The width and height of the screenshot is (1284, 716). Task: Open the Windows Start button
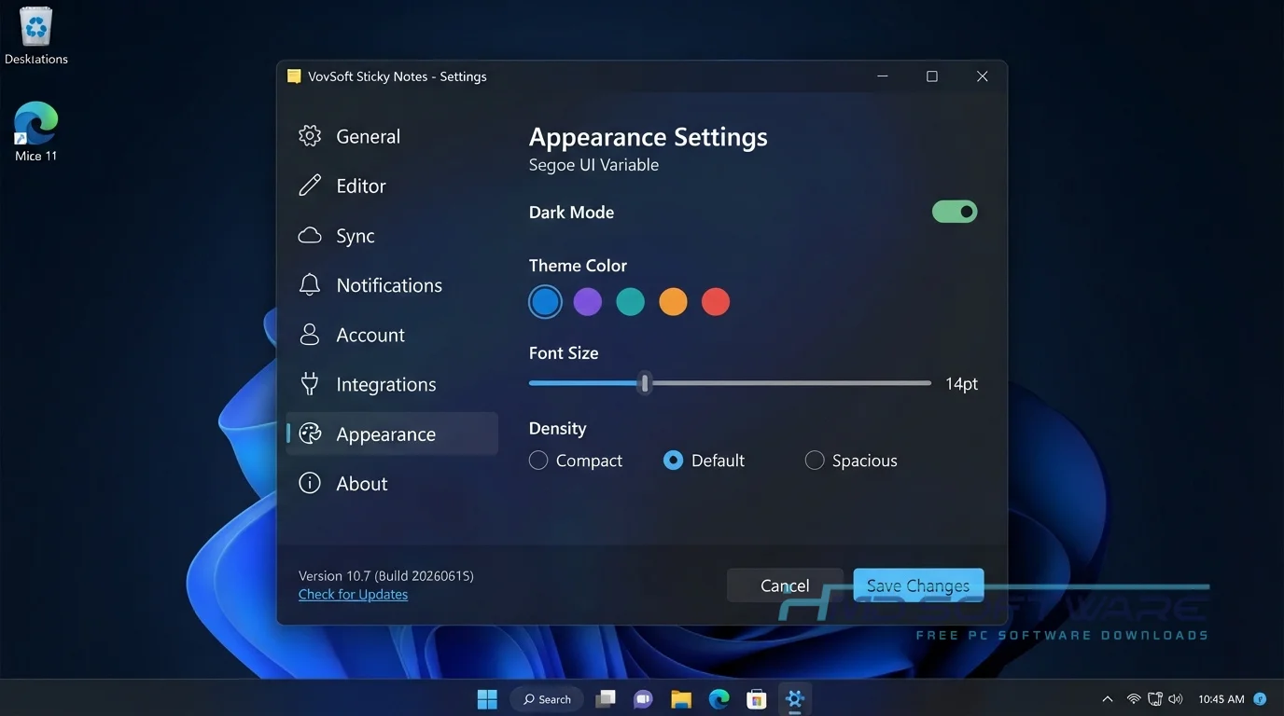click(x=487, y=699)
